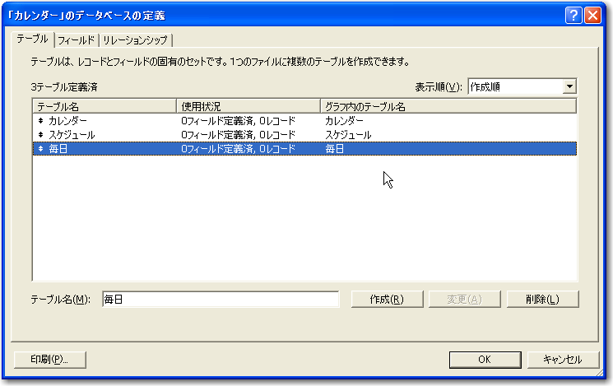This screenshot has width=613, height=386.
Task: Click the グラフ内のテーブル名 column header
Action: (448, 106)
